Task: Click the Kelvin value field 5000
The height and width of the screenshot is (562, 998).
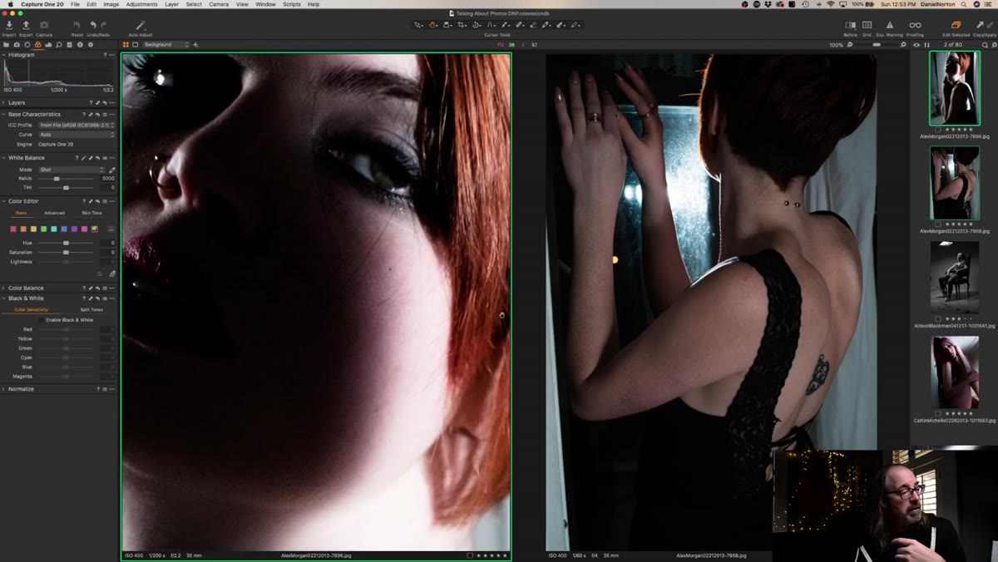Action: pos(107,179)
